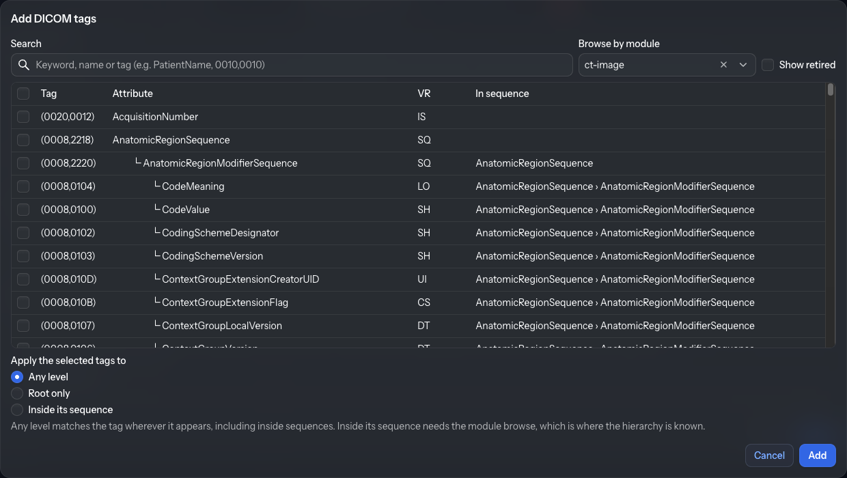Viewport: 847px width, 478px height.
Task: Select the Any level radio button
Action: pos(17,377)
